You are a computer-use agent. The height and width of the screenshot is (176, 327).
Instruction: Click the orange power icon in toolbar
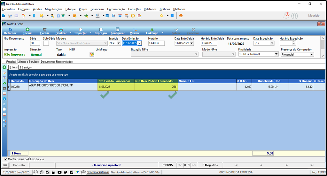(181, 16)
